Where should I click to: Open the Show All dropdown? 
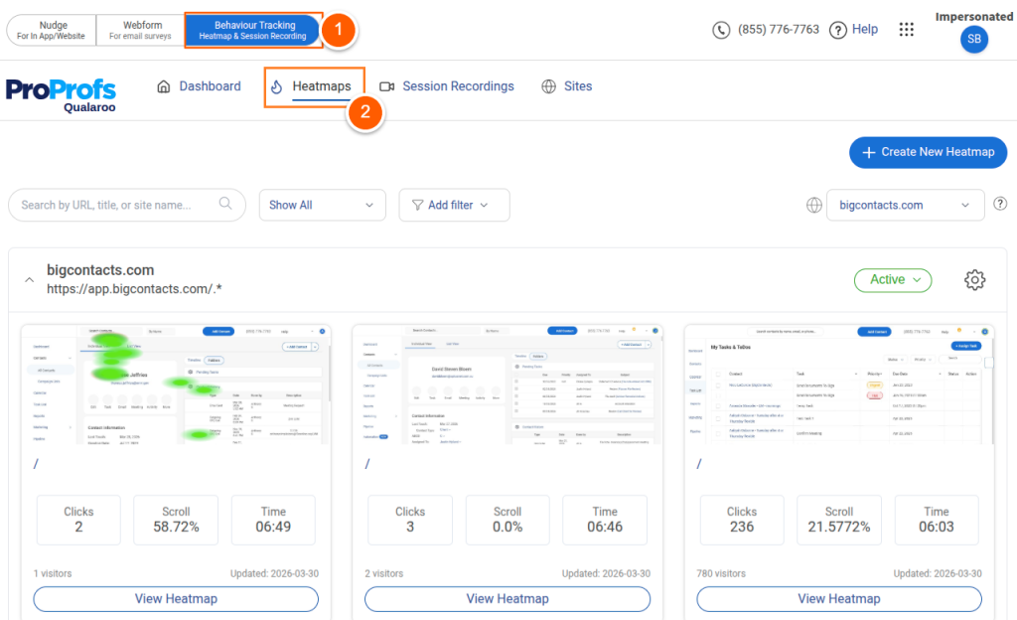[x=323, y=205]
